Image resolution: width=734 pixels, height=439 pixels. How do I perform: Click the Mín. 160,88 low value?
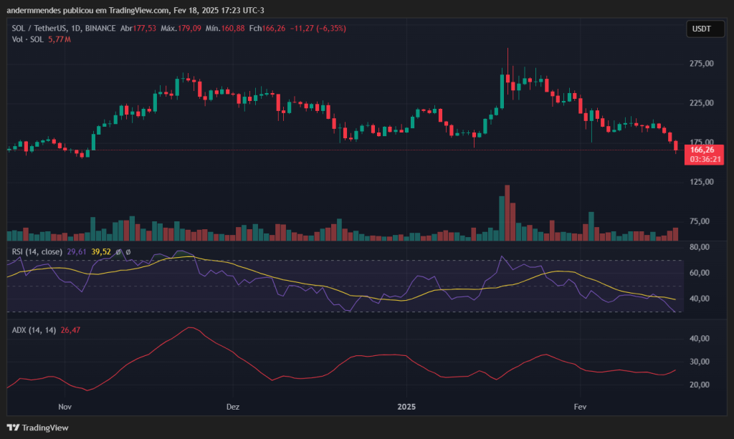tap(225, 29)
